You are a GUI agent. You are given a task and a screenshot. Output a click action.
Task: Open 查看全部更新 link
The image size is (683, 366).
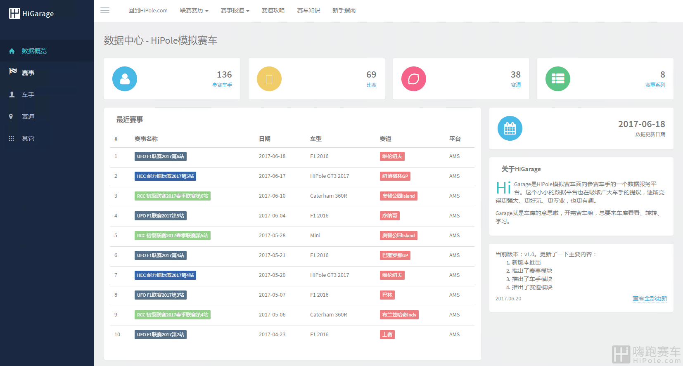point(650,298)
